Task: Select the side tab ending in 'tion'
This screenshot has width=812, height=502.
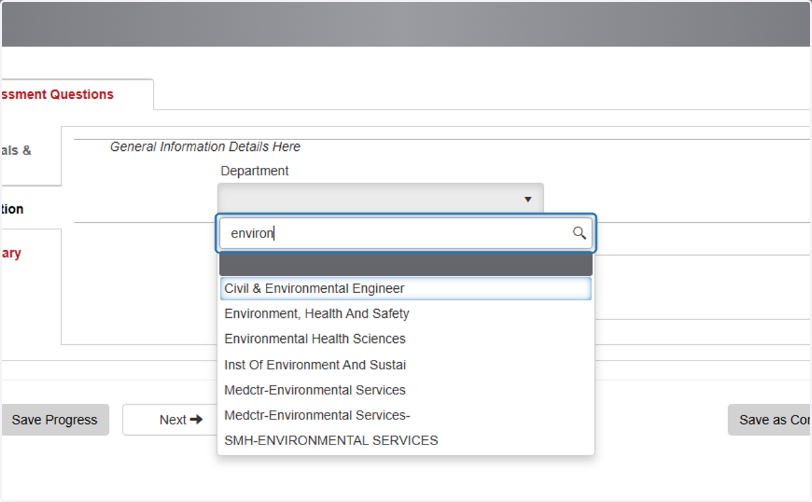Action: coord(30,209)
